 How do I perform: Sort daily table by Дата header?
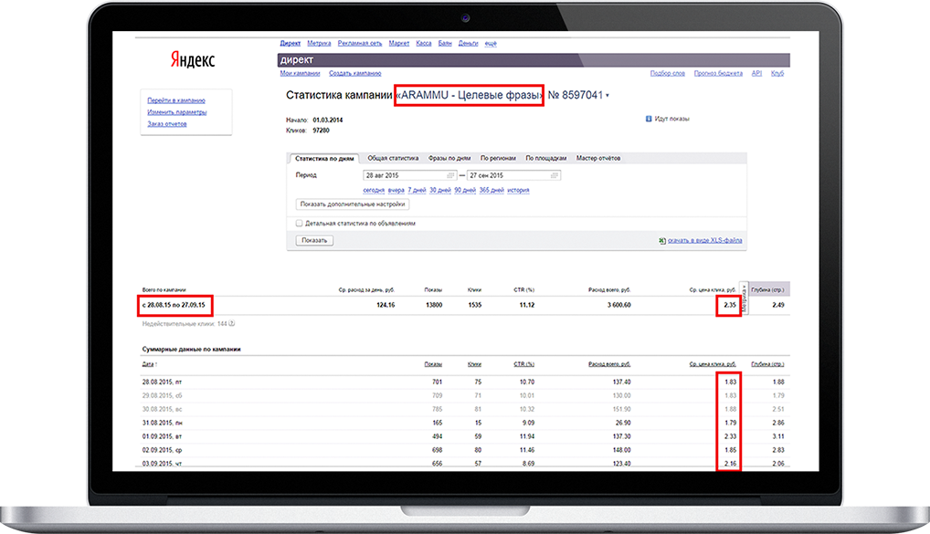pyautogui.click(x=150, y=364)
